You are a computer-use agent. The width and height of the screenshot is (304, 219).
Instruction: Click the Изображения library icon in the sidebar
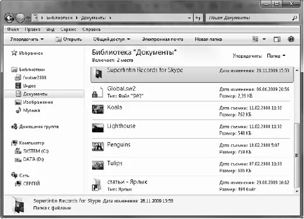pyautogui.click(x=18, y=102)
